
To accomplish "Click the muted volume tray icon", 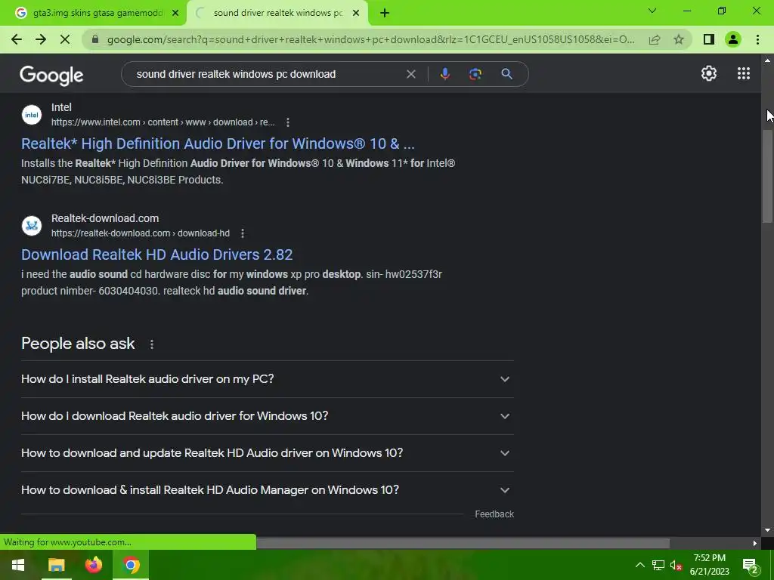I will coord(676,565).
